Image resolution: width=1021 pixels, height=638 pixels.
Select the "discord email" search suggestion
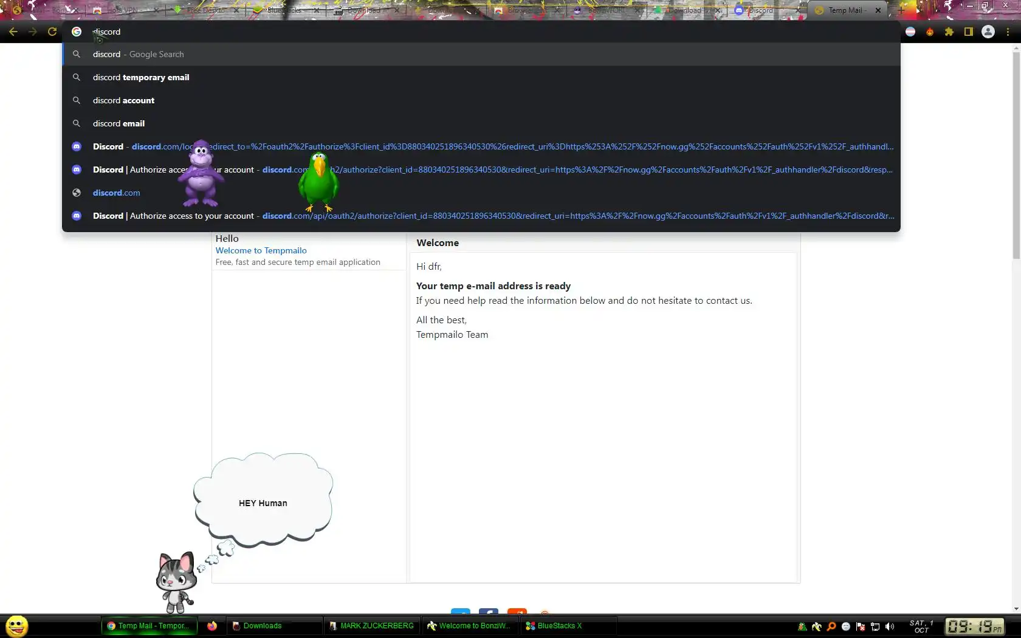pyautogui.click(x=481, y=123)
